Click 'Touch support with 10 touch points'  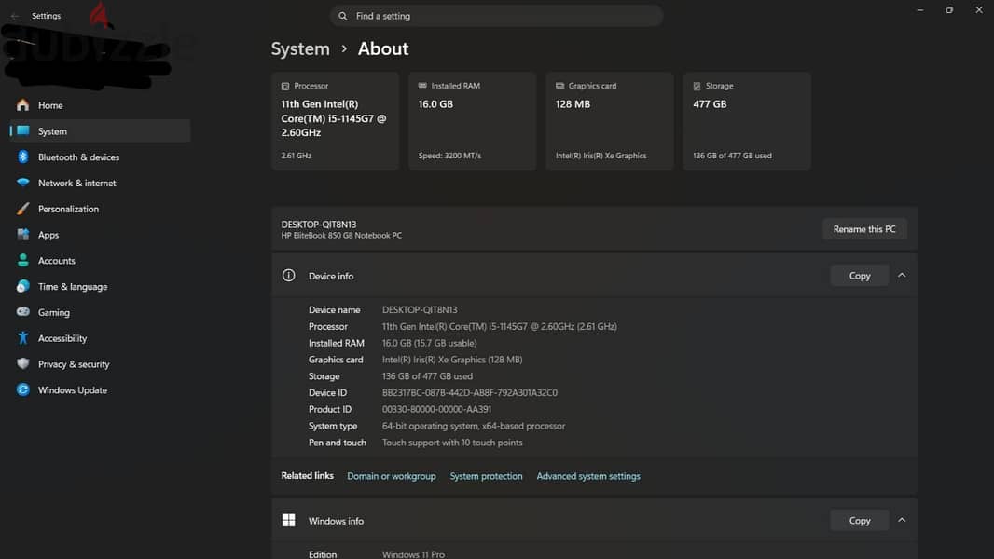(452, 443)
